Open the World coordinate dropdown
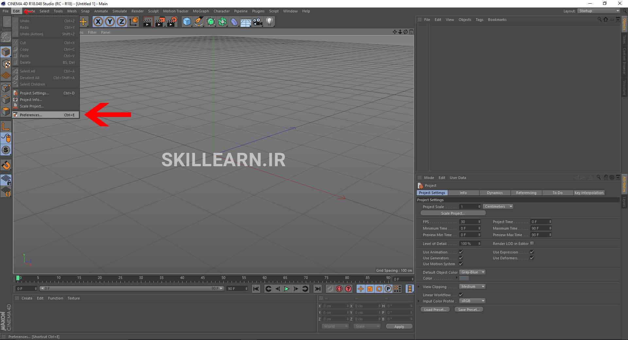Viewport: 628px width, 340px height. coord(335,326)
